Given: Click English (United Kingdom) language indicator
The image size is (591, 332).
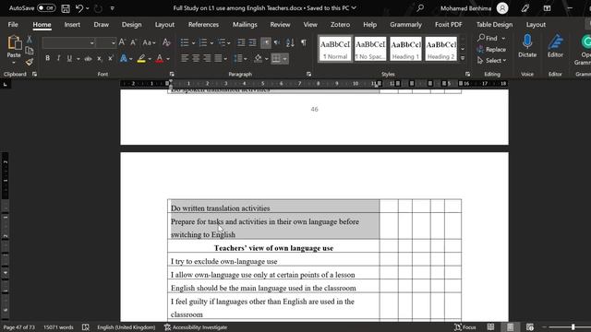Looking at the screenshot, I should [127, 327].
